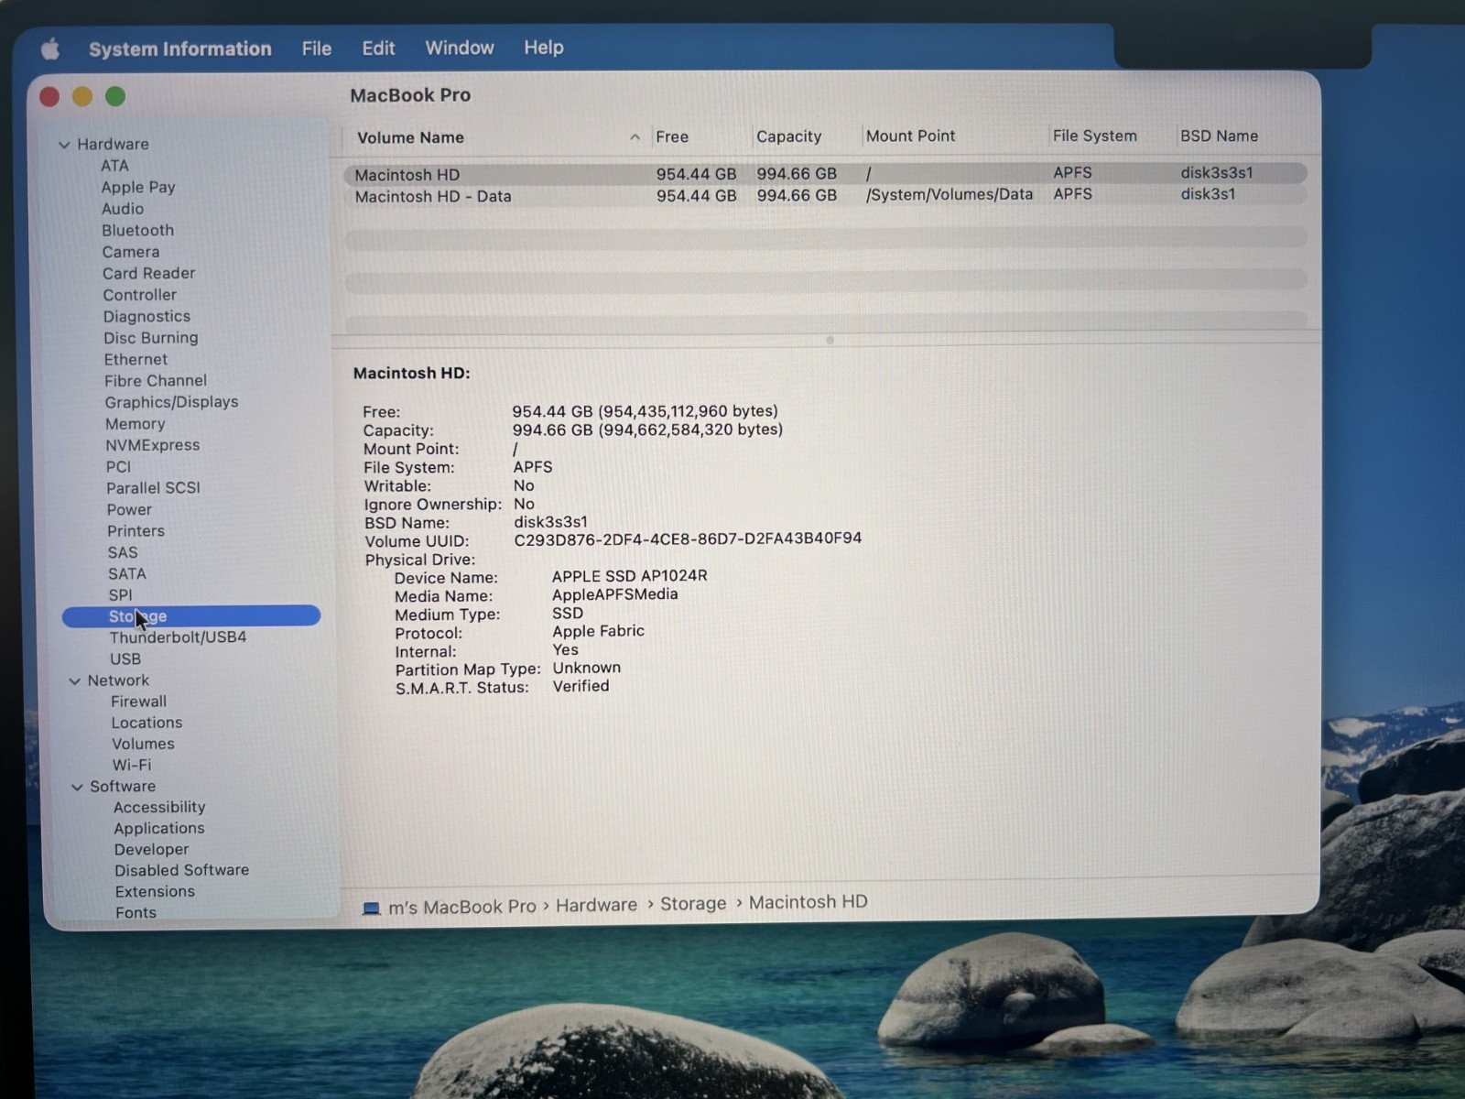The height and width of the screenshot is (1099, 1465).
Task: Select PCI in the sidebar
Action: tap(118, 467)
